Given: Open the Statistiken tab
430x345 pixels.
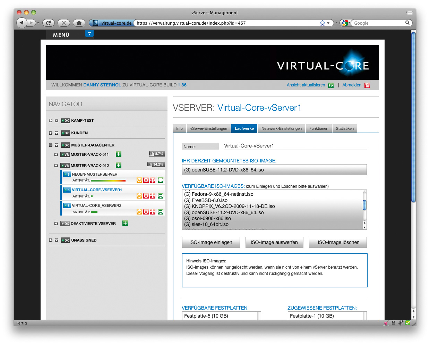Looking at the screenshot, I should click(345, 128).
